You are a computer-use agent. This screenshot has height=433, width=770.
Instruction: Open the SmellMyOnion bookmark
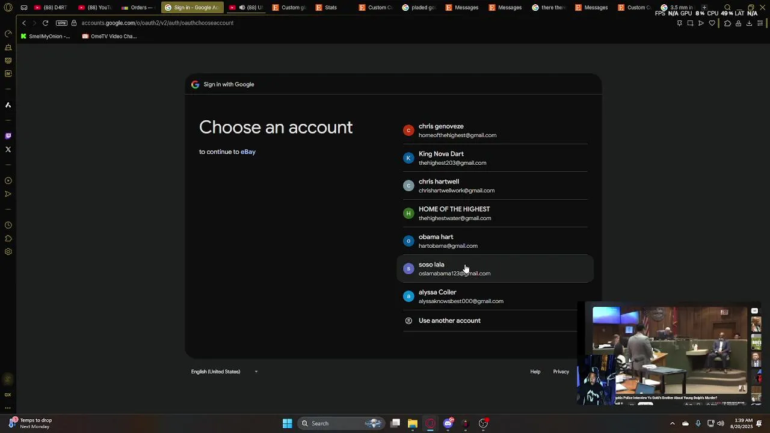pos(45,36)
